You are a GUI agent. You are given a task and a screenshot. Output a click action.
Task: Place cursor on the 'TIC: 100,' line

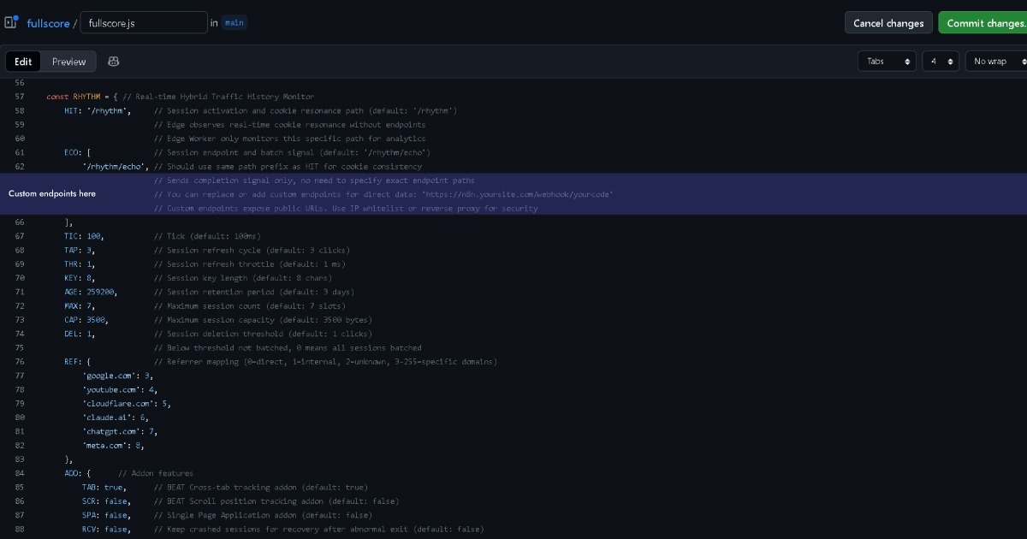coord(84,236)
